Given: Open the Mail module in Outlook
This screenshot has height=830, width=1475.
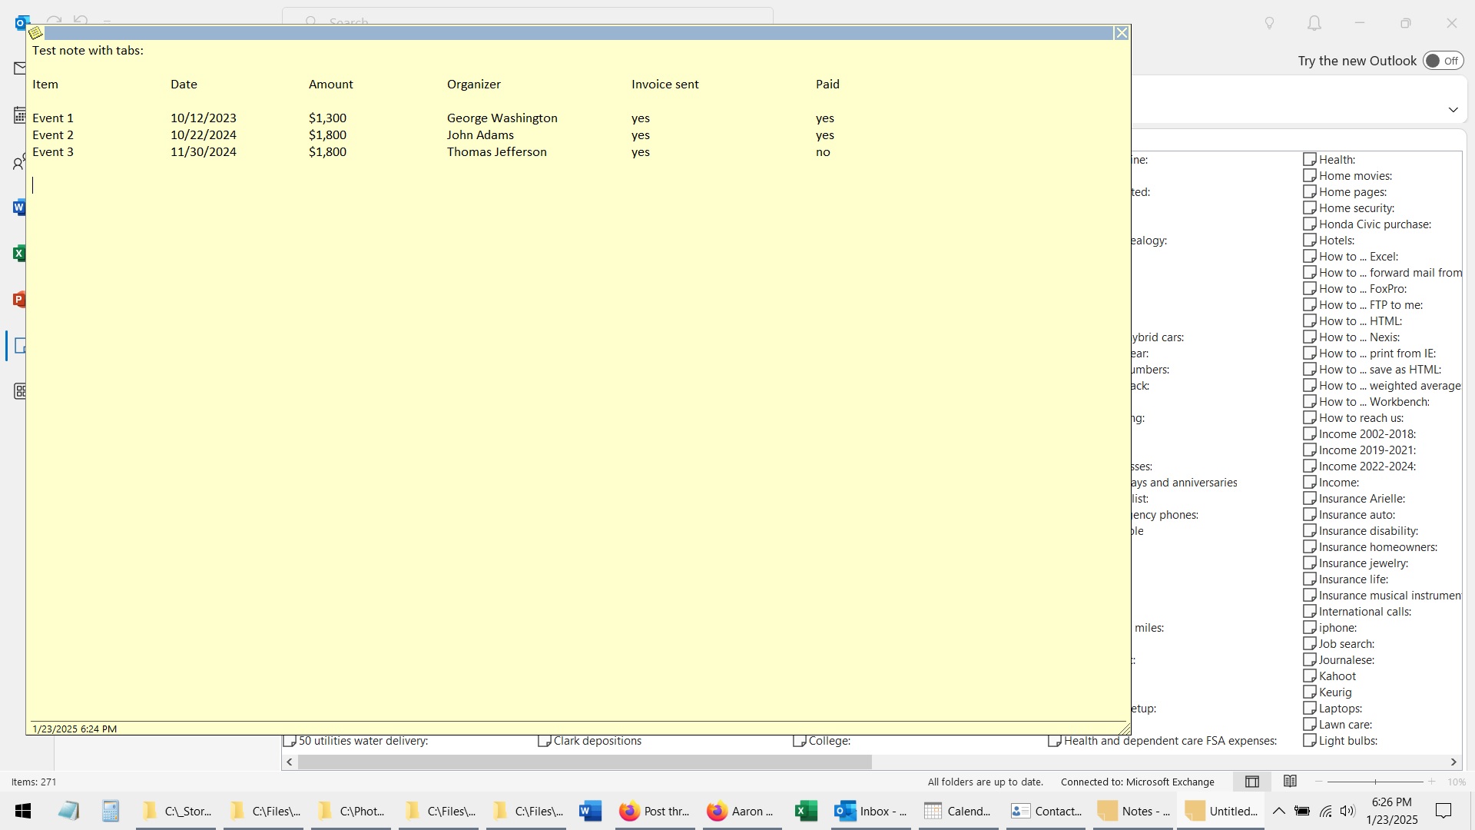Looking at the screenshot, I should point(19,68).
